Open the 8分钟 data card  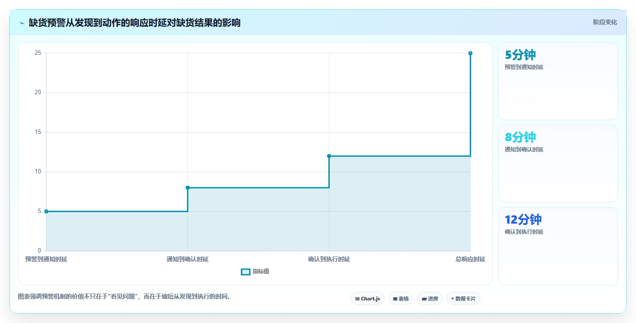[x=558, y=164]
